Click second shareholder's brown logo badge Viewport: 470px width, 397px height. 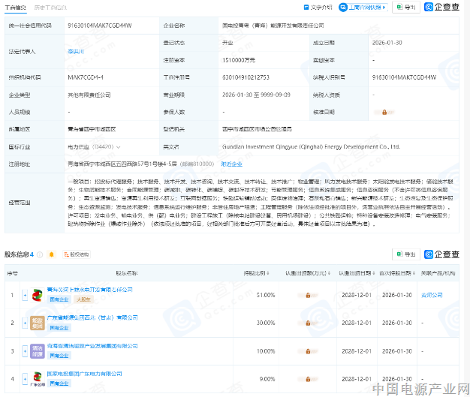[36, 322]
